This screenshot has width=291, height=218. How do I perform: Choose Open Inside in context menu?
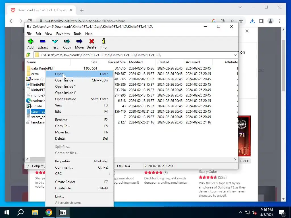click(x=80, y=80)
